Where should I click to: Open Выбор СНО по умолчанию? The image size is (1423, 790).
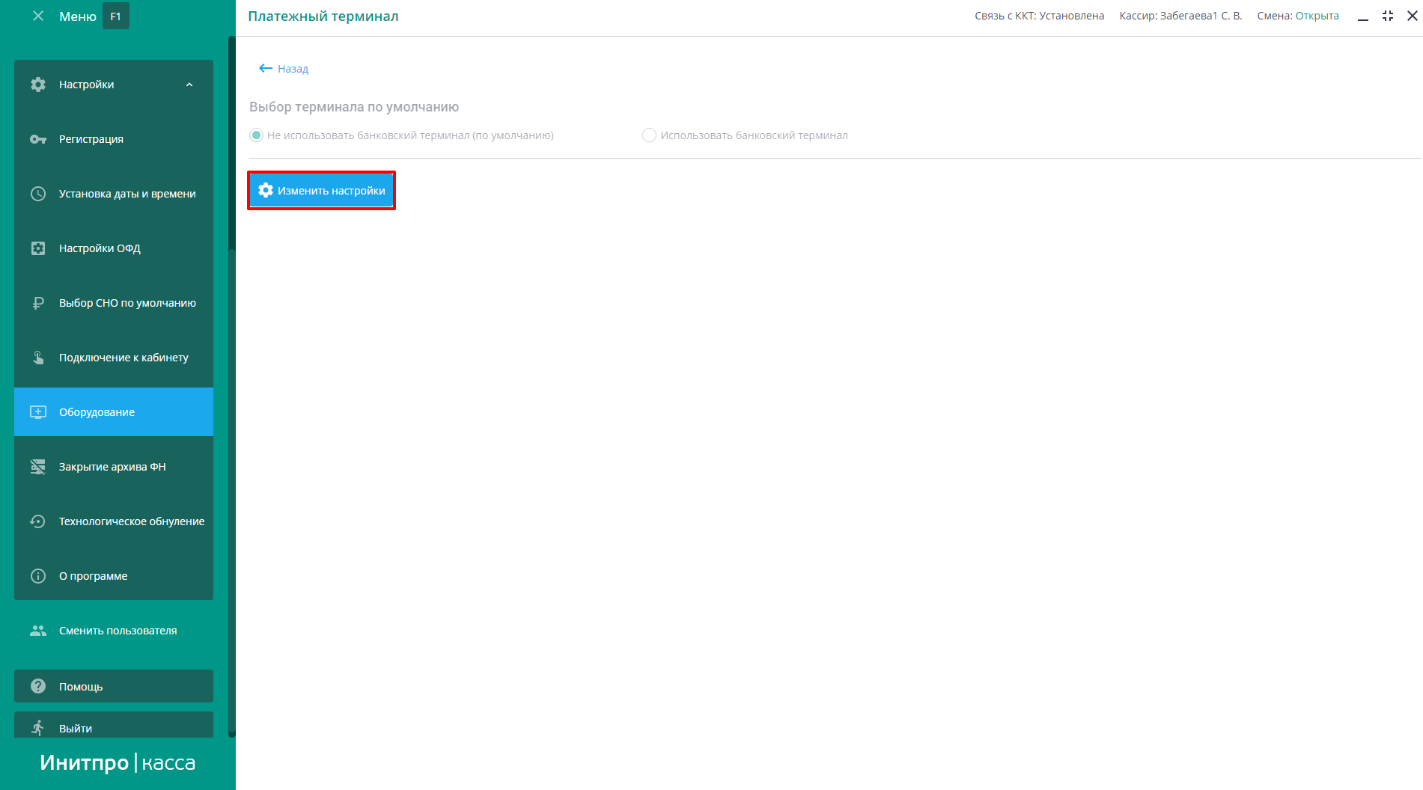coord(114,303)
